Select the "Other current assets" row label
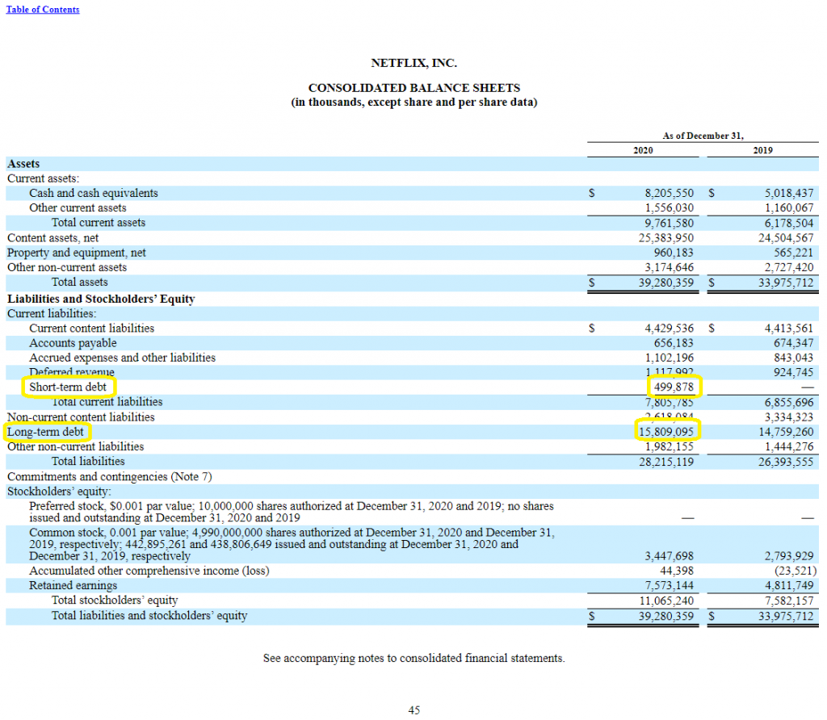The image size is (827, 720). click(78, 208)
